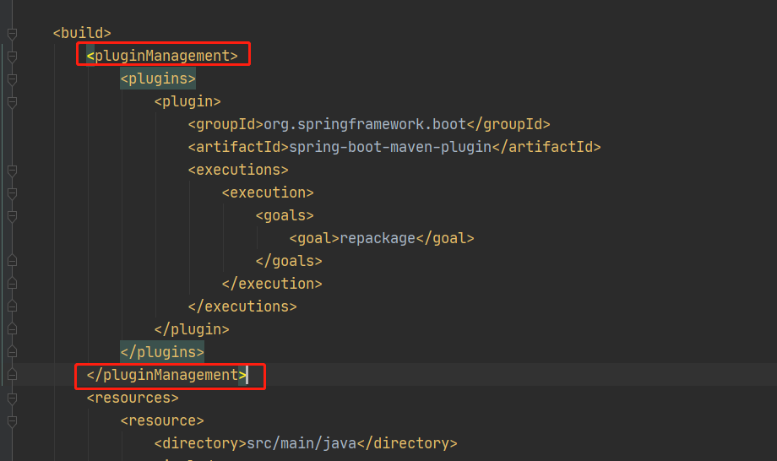Fold the opening <goals> block in the gutter

point(12,215)
